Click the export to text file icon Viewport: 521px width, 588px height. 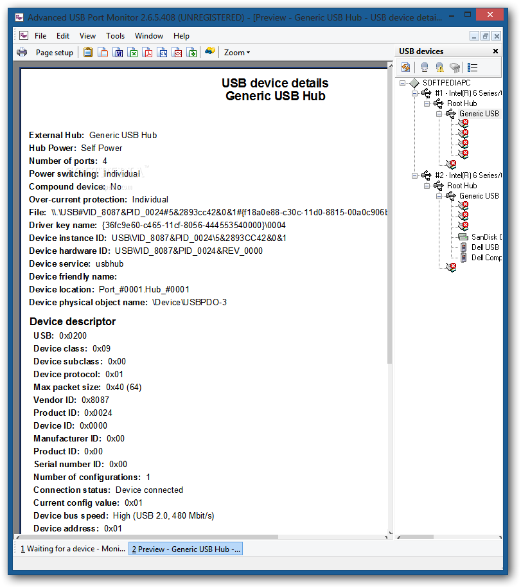pyautogui.click(x=103, y=52)
